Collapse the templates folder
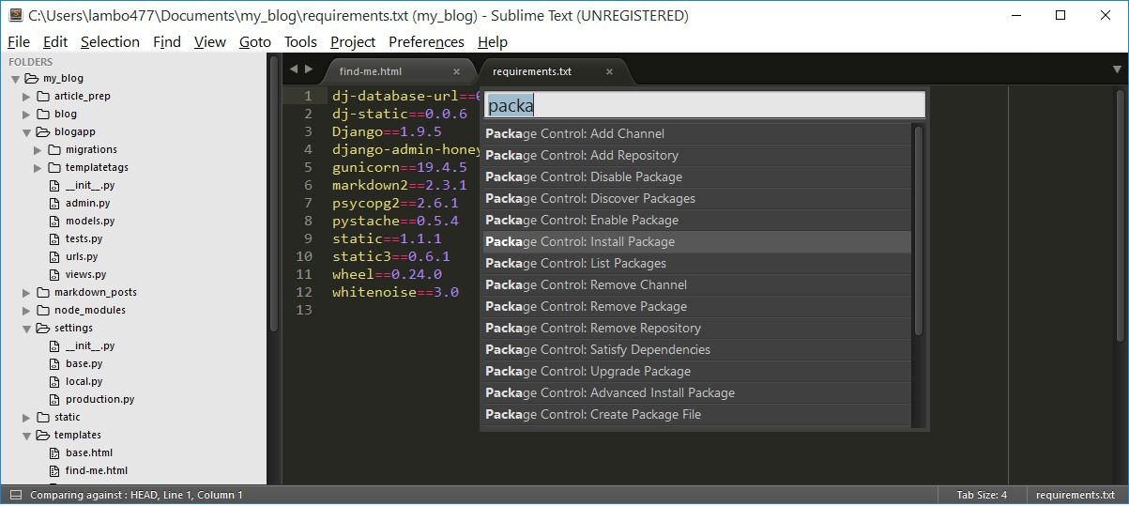Image resolution: width=1129 pixels, height=506 pixels. [x=28, y=436]
